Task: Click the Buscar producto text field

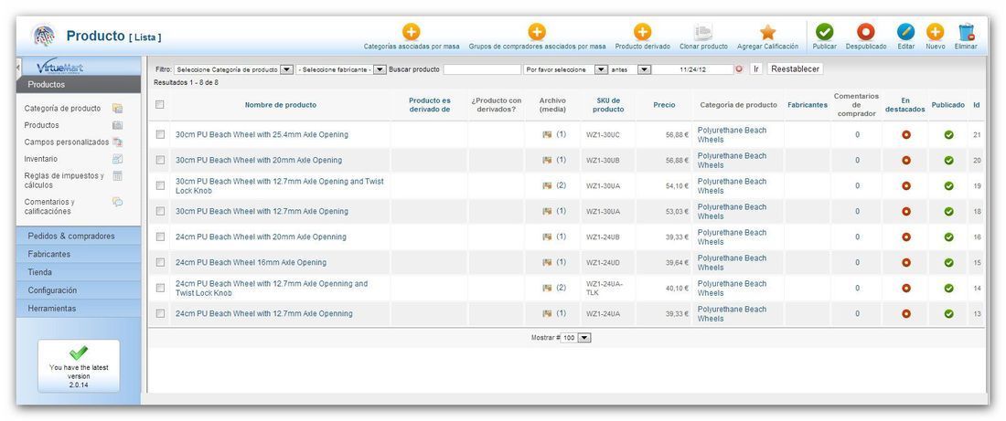Action: click(482, 69)
